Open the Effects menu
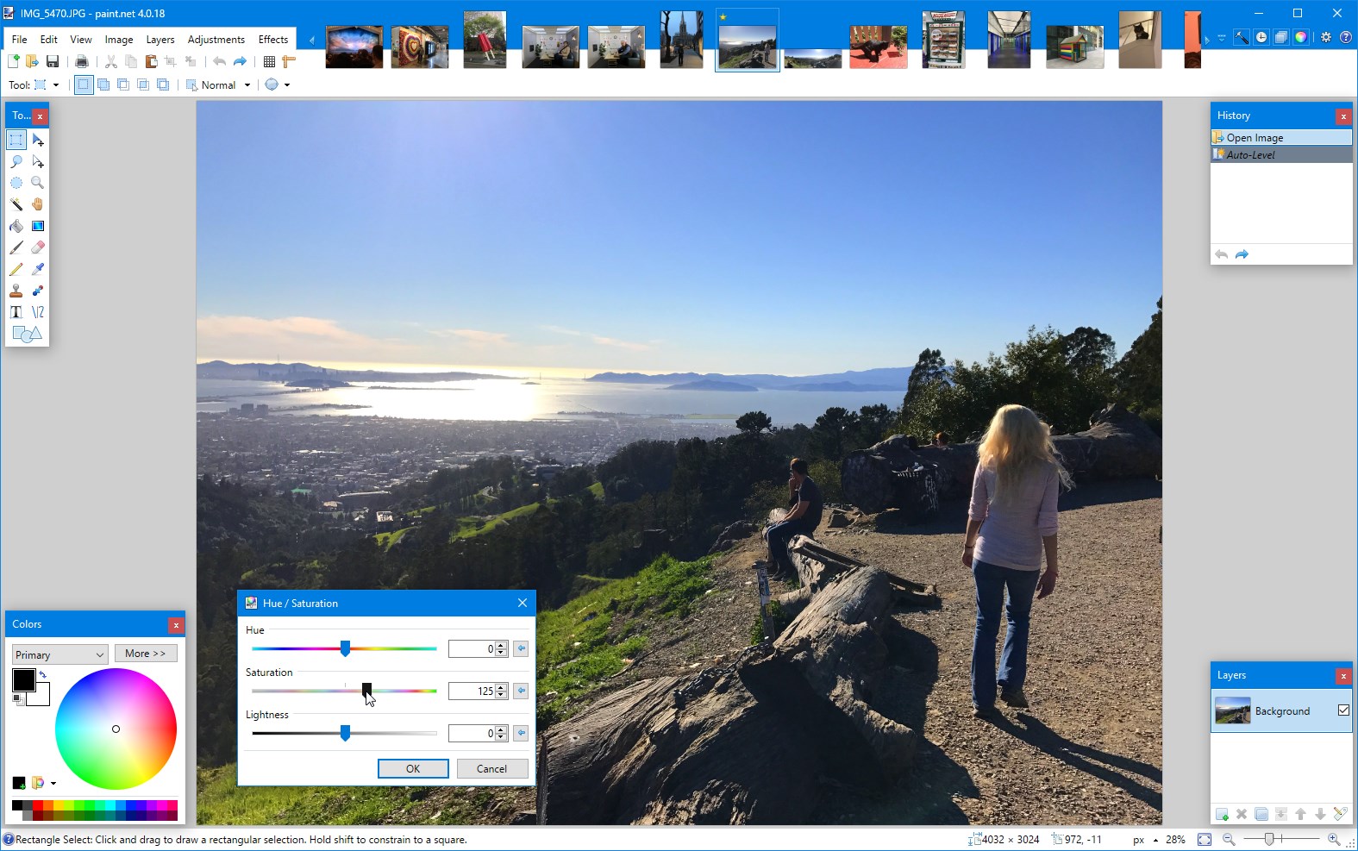Screen dimensions: 1358x851 272,40
